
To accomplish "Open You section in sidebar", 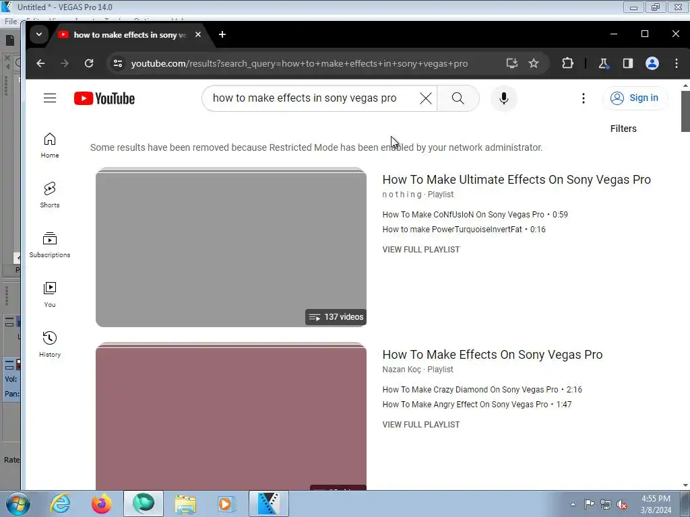I will (50, 295).
